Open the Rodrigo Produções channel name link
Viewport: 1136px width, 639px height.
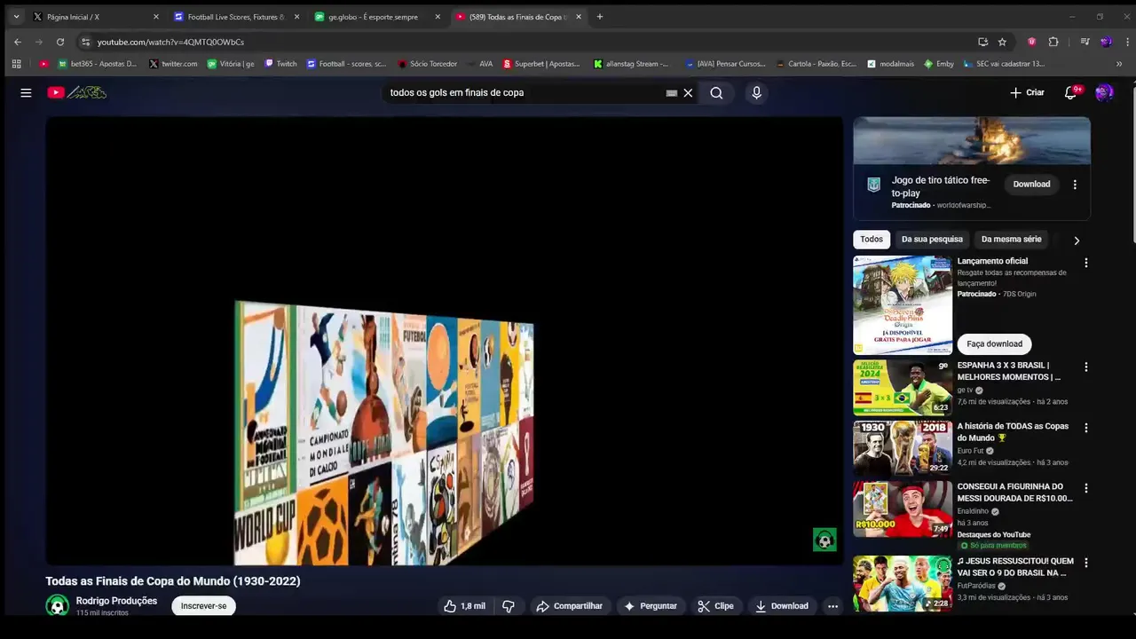116,601
